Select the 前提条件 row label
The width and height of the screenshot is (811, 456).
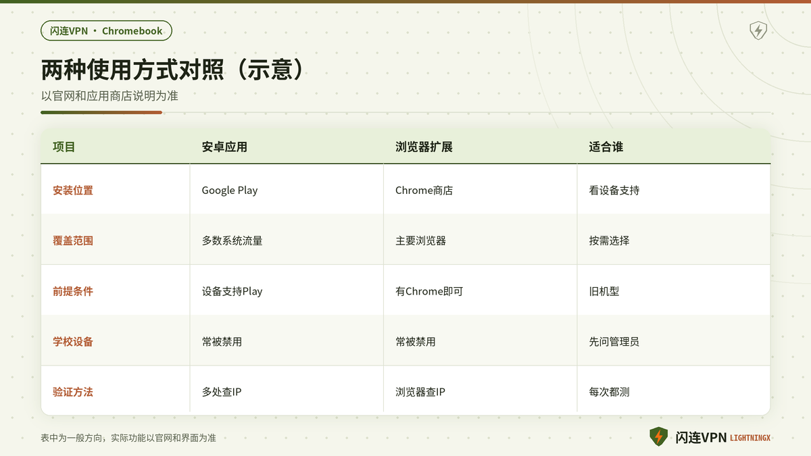(x=73, y=291)
